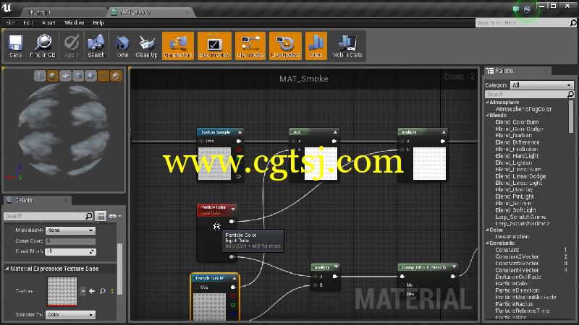
Task: Toggle Live Preview in the toolbar
Action: (214, 46)
